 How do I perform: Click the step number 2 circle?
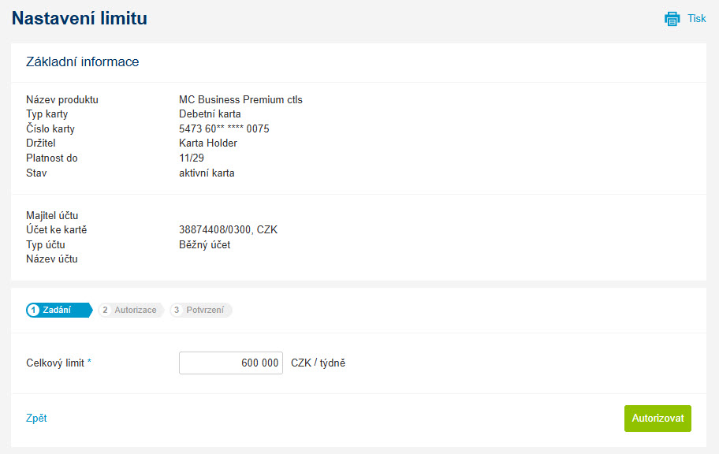105,310
